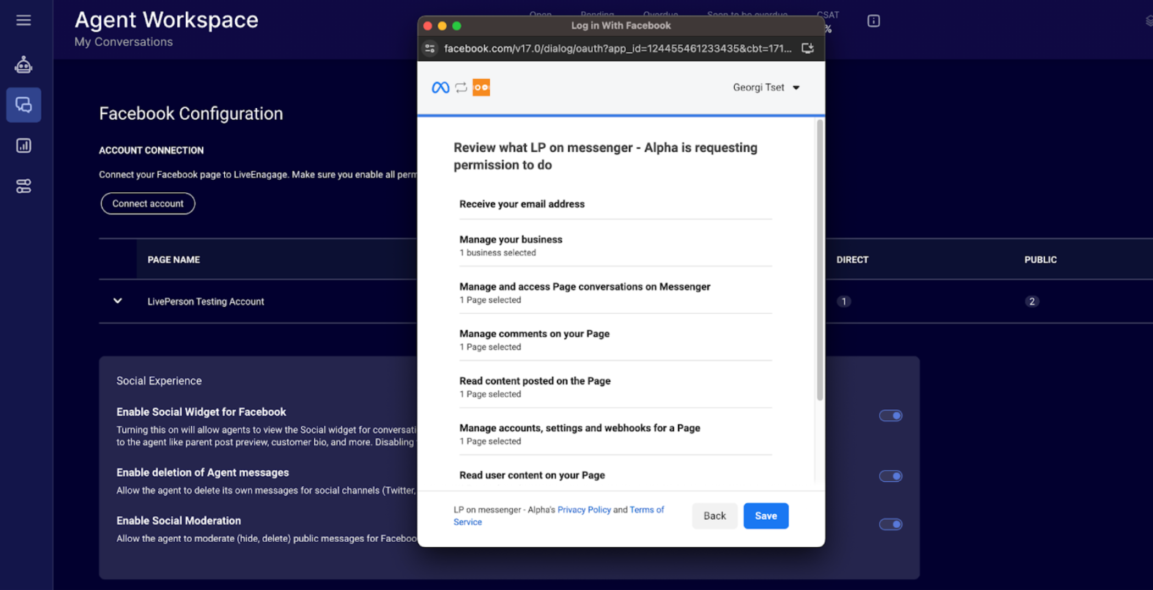Select the Manage your business permission
The width and height of the screenshot is (1153, 590).
pos(616,246)
